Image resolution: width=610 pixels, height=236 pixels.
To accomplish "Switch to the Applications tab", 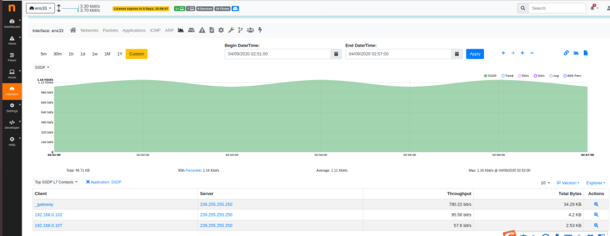I will (x=134, y=30).
